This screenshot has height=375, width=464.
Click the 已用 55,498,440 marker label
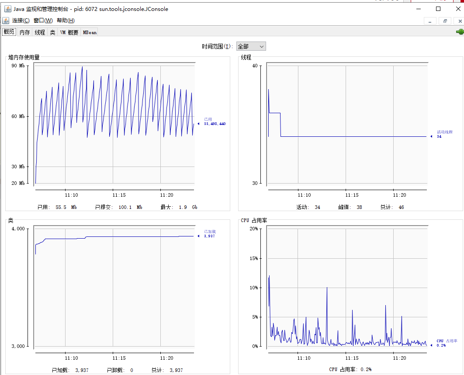point(215,122)
